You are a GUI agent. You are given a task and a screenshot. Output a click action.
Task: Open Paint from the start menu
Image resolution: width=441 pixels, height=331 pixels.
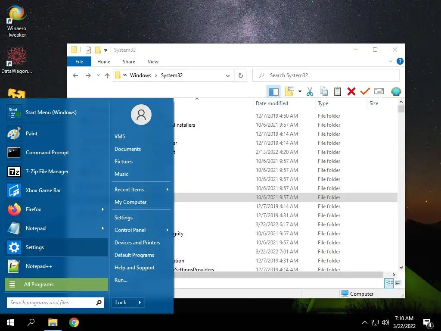(x=56, y=134)
